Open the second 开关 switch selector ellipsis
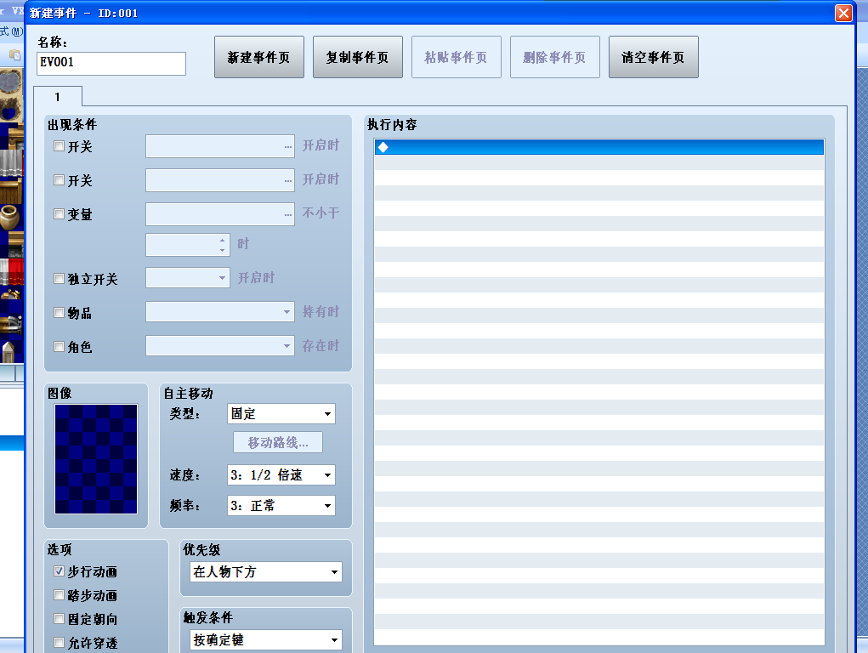The image size is (868, 653). (x=288, y=180)
